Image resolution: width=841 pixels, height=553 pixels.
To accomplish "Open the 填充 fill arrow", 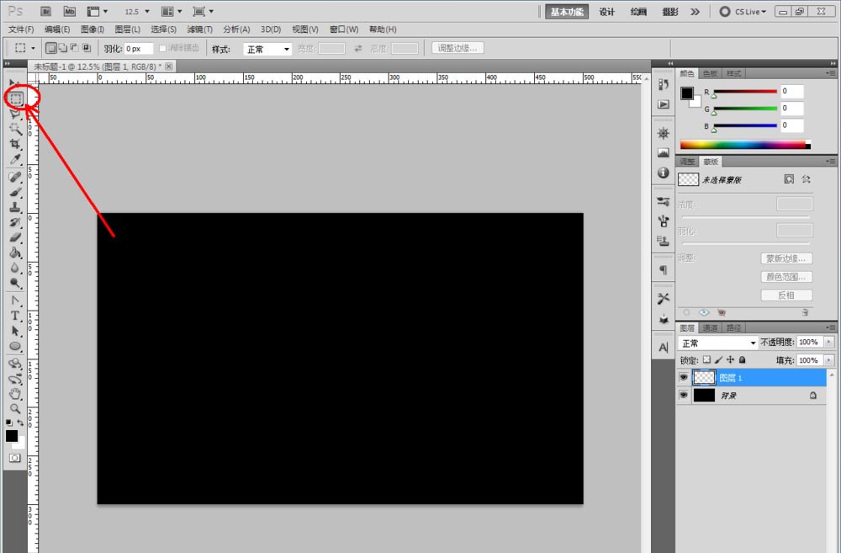I will point(829,360).
